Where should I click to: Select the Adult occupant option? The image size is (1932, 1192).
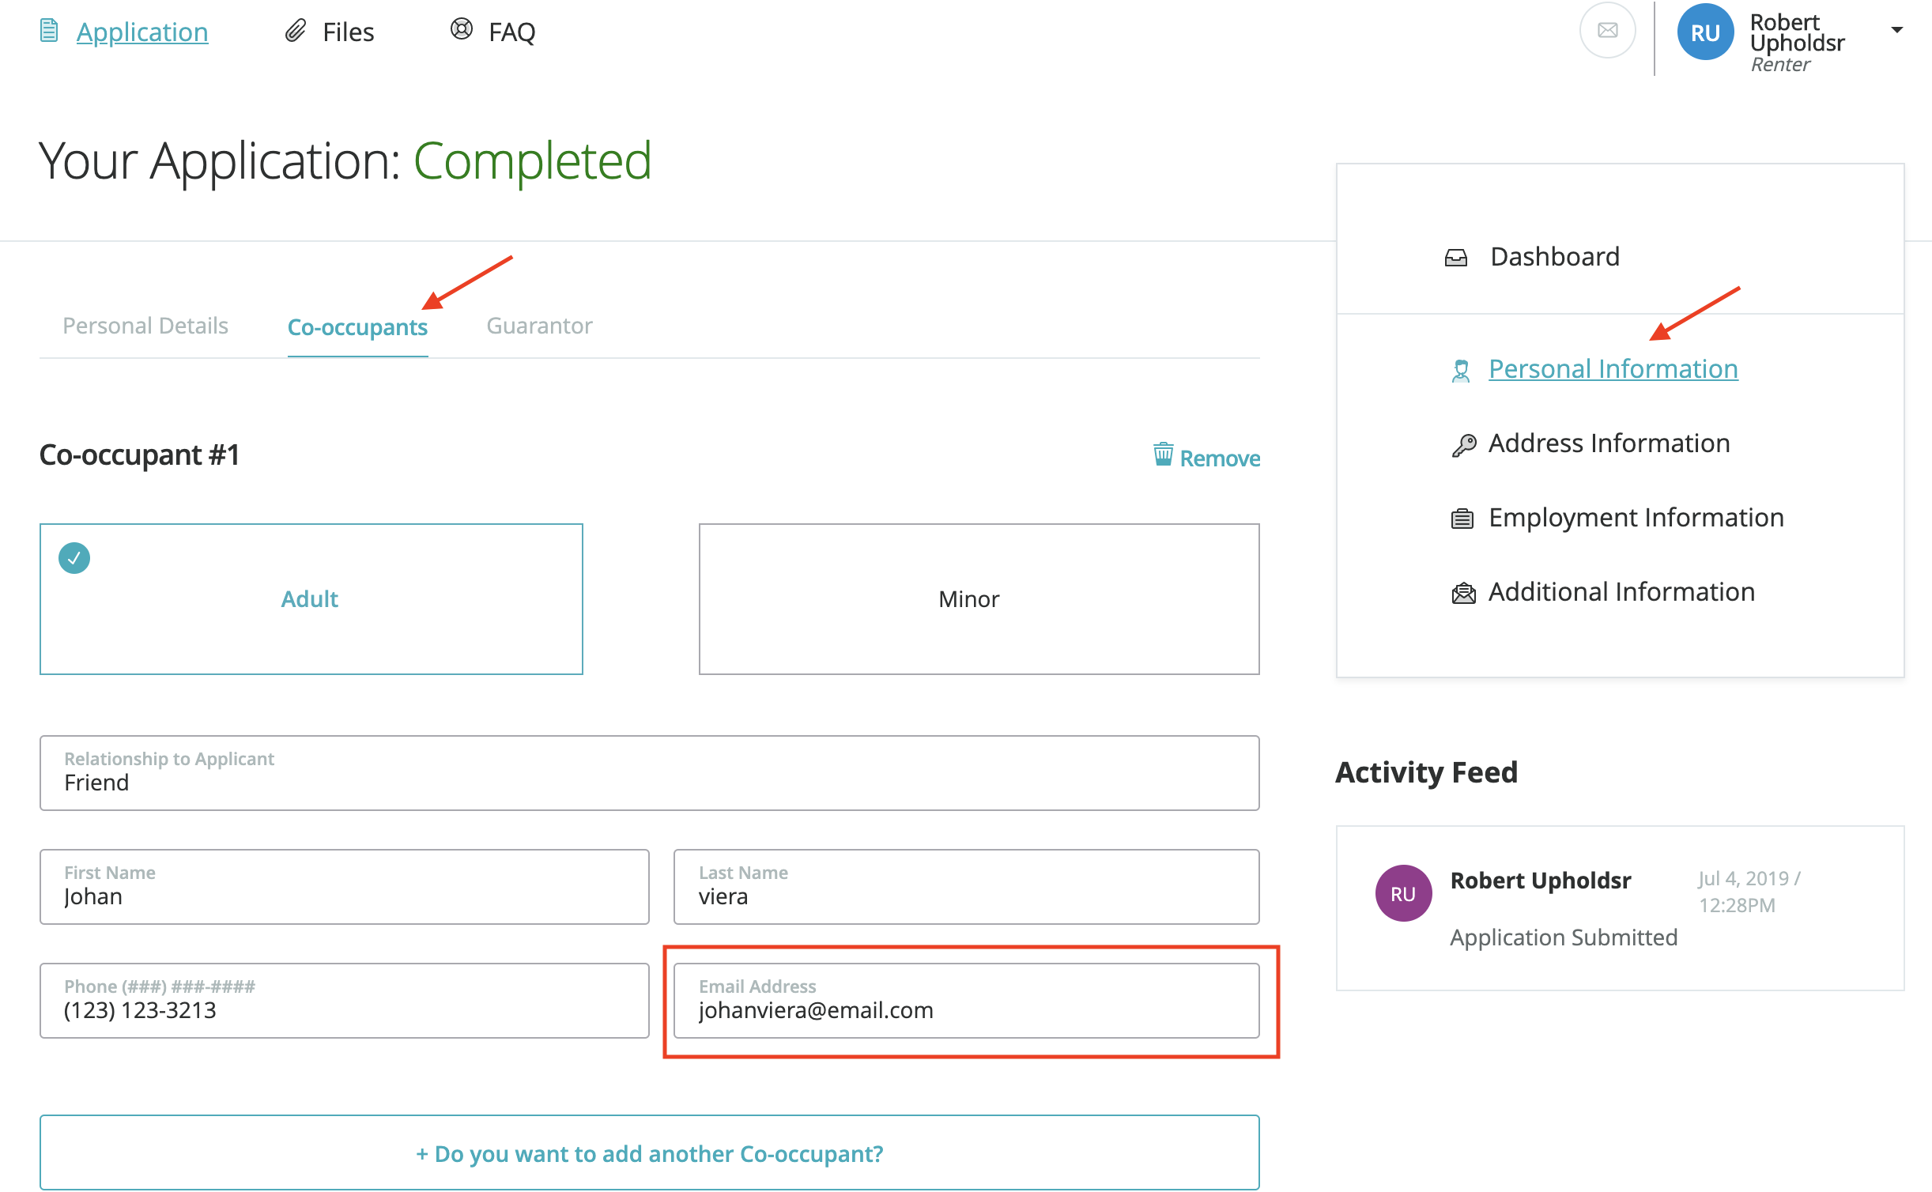coord(311,598)
